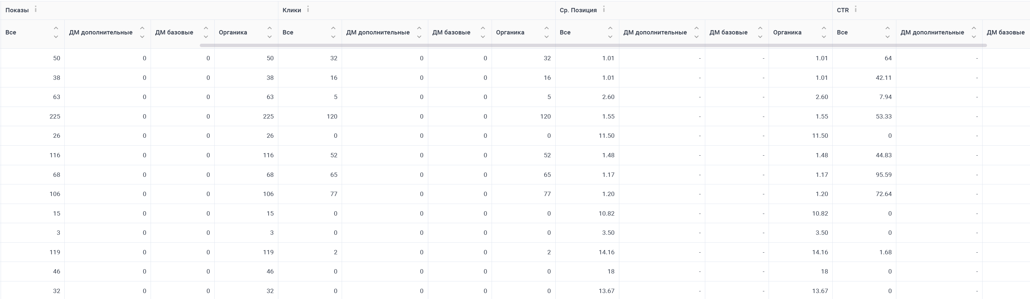Sort ascending by Ср. Позиция Все up arrow

[x=610, y=28]
